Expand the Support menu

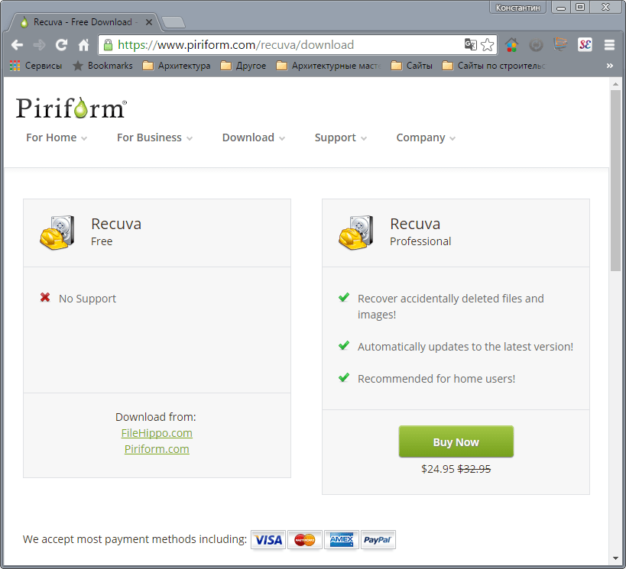coord(341,137)
